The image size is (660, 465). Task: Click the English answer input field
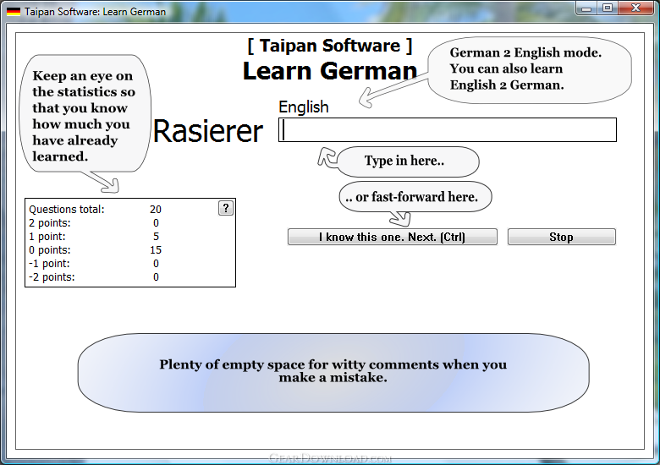tap(448, 130)
